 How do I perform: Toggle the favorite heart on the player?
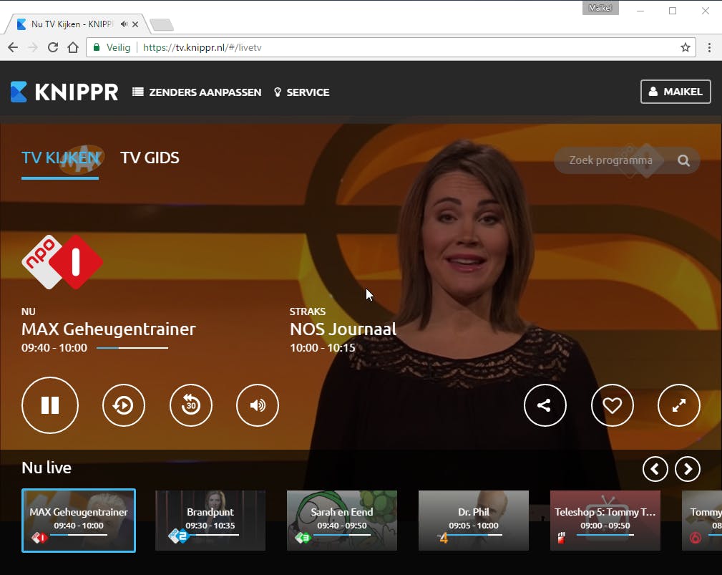click(612, 405)
